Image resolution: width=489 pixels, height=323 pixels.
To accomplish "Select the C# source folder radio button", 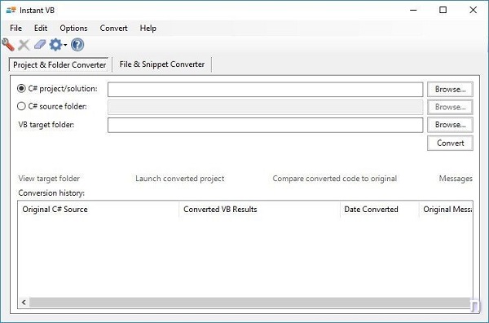I will pyautogui.click(x=21, y=106).
